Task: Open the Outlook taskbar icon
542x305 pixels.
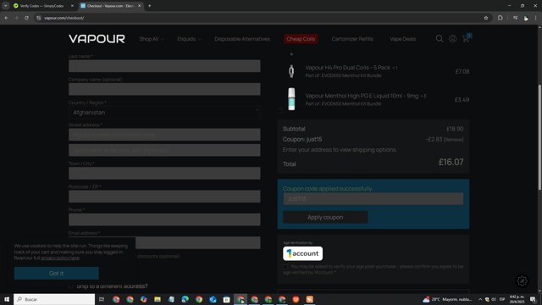Action: click(x=213, y=299)
